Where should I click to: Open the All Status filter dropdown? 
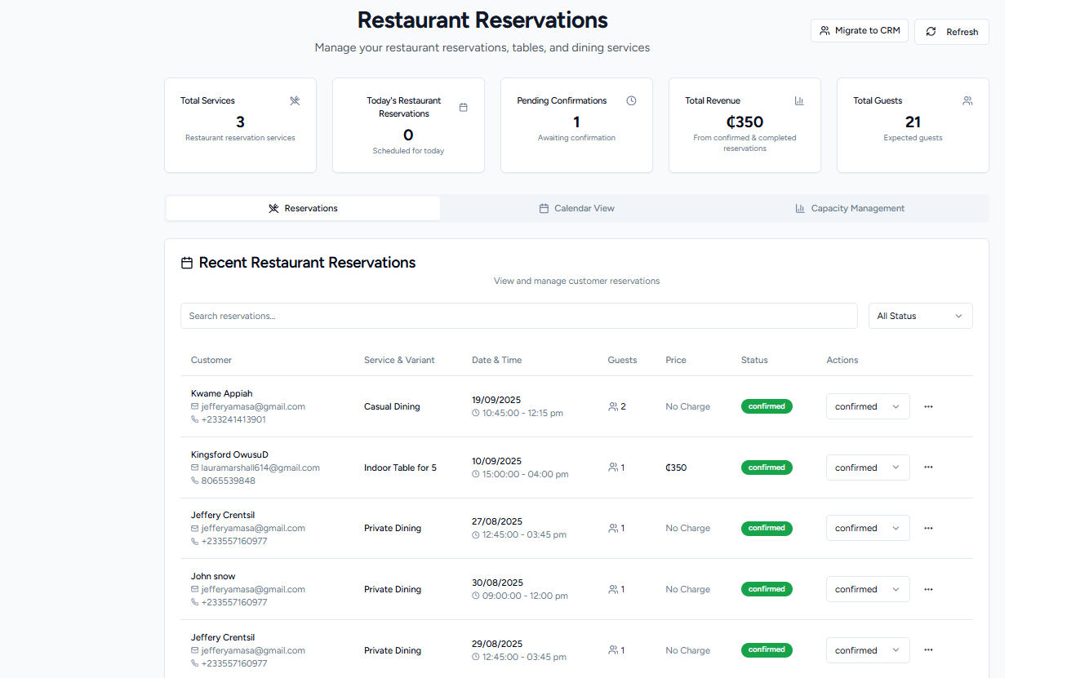coord(920,316)
